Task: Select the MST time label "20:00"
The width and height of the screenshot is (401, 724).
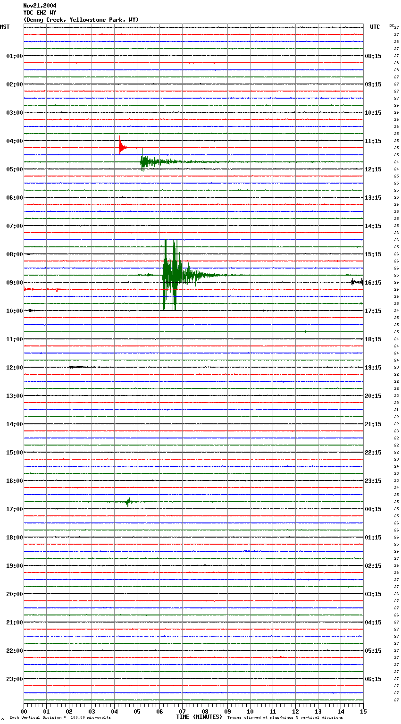Action: pos(15,594)
